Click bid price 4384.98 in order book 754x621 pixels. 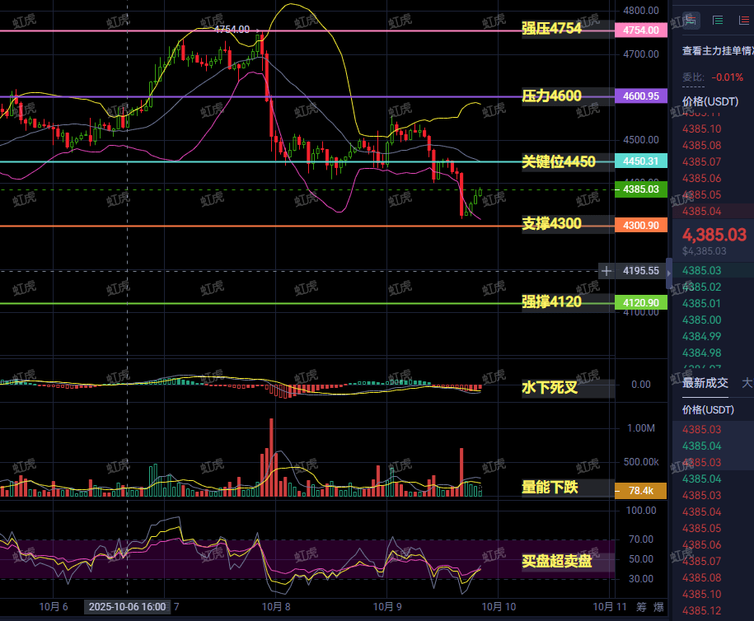[x=701, y=353]
